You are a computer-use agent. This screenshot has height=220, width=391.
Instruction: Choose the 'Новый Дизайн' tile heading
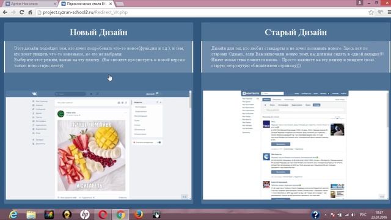click(98, 32)
